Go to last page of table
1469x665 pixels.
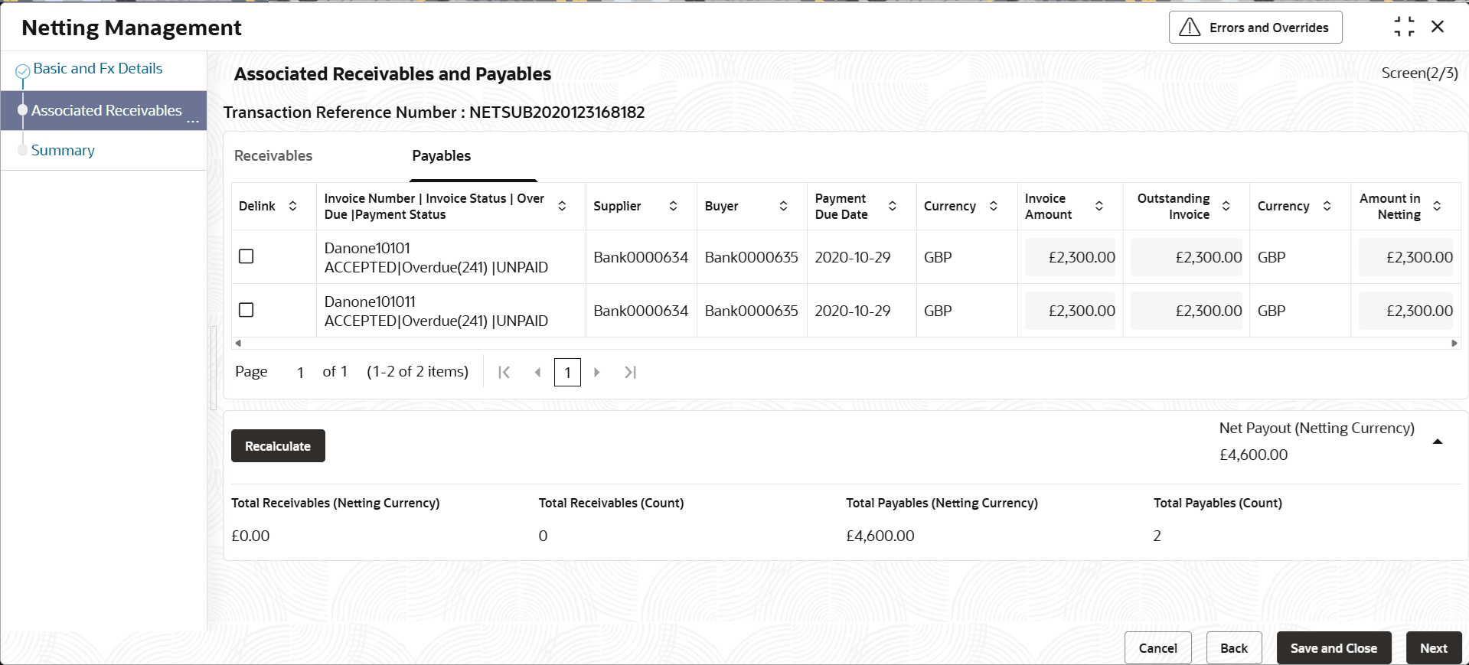(x=630, y=372)
